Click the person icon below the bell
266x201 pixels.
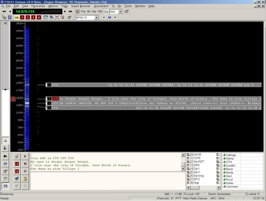pos(5,148)
